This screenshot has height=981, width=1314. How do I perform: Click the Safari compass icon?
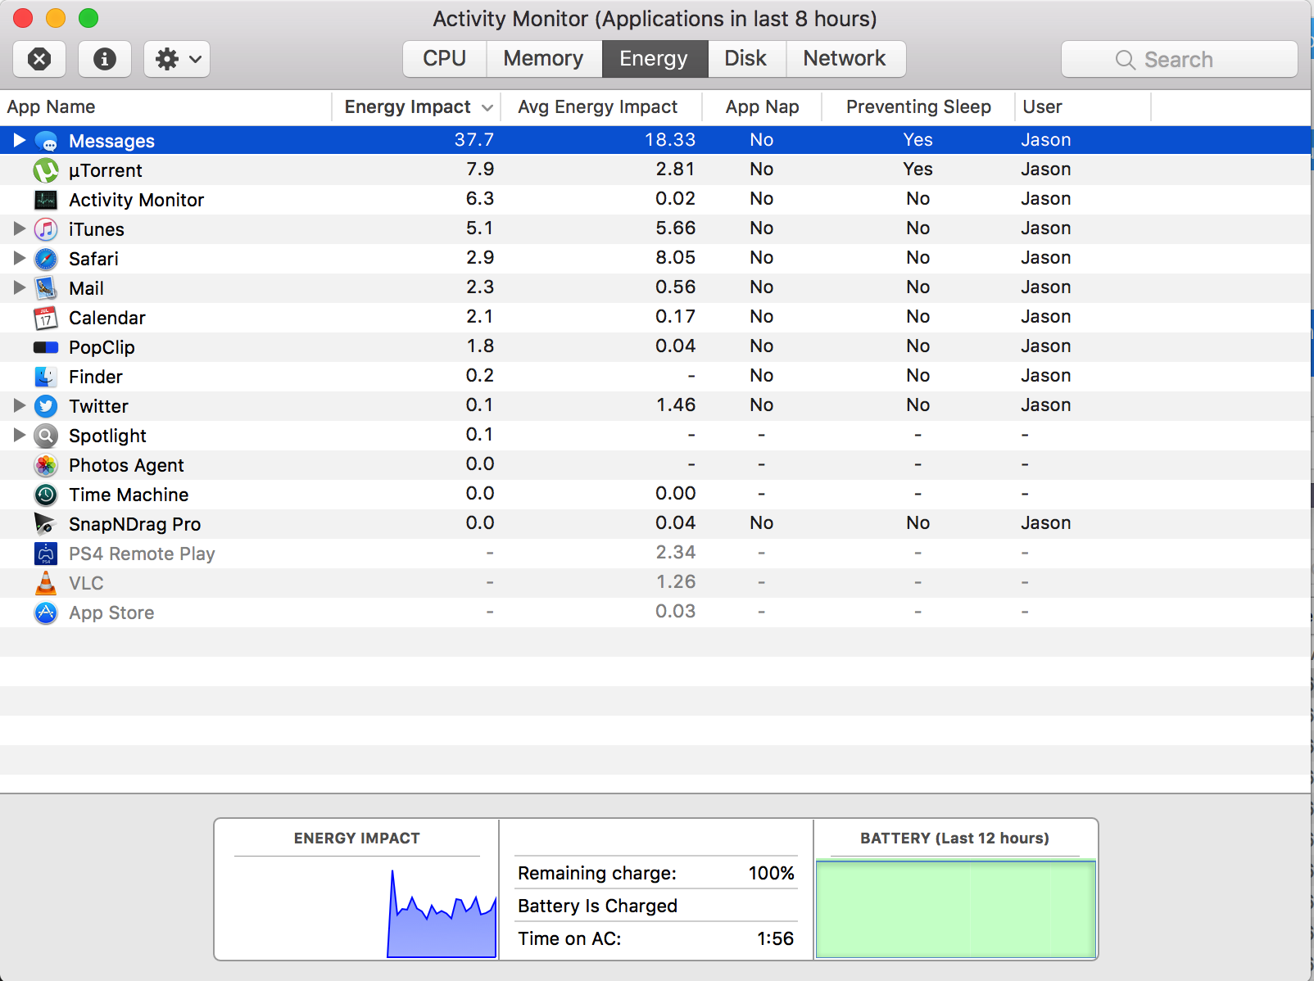tap(46, 259)
